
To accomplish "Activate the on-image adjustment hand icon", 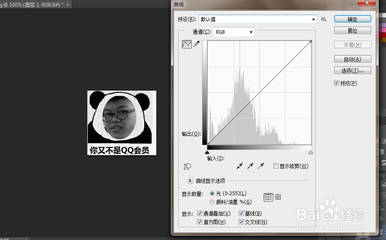I will point(187,166).
